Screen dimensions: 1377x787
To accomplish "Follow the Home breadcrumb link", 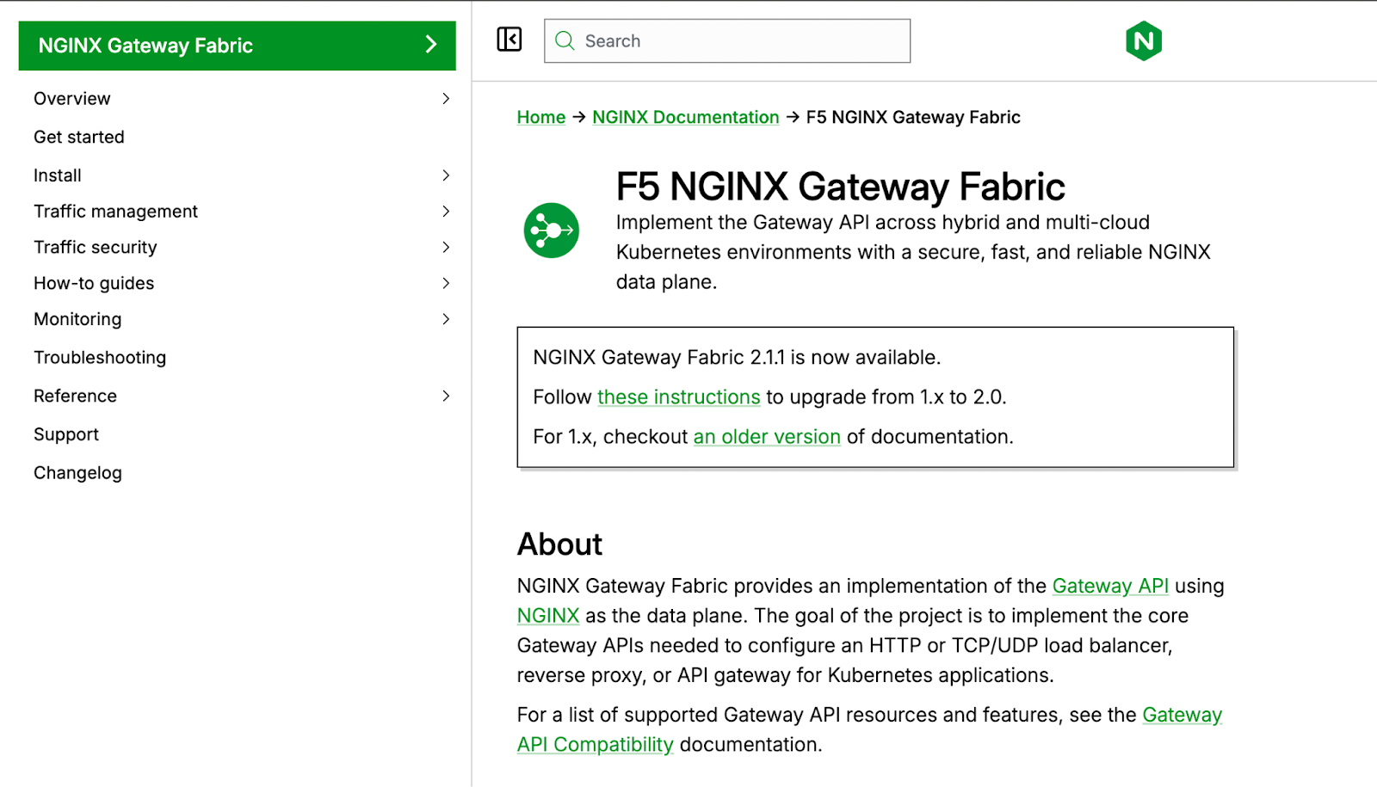I will click(x=541, y=117).
